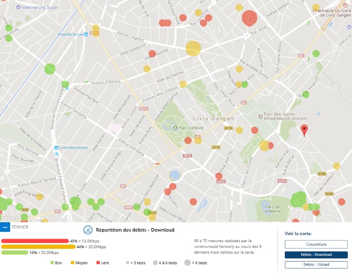Click the Parc Lefèvre place marker

175,127
